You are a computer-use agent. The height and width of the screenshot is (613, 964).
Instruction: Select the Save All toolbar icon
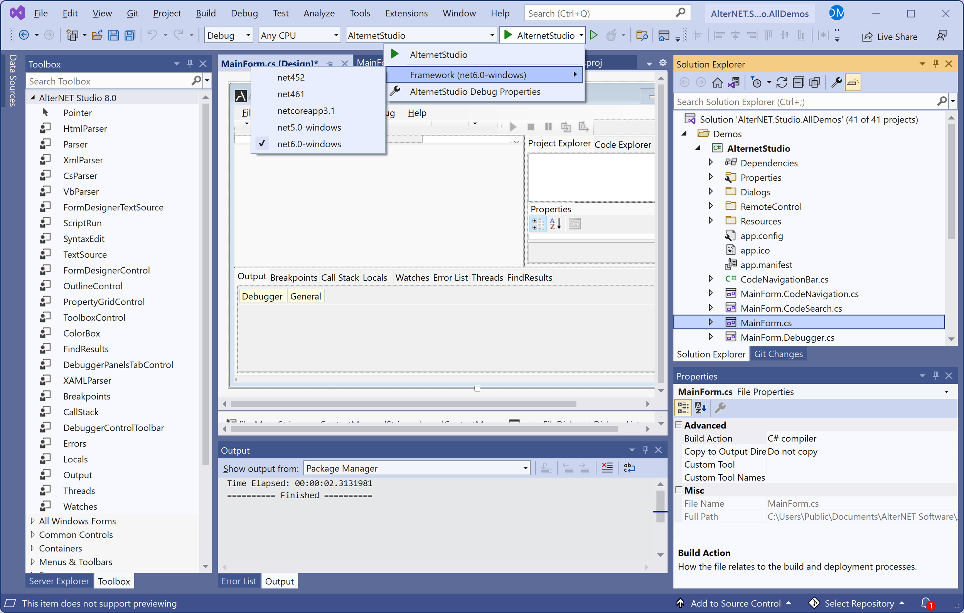click(x=129, y=35)
